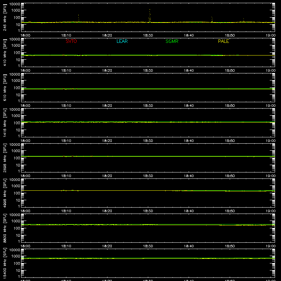Click the red SVTO station legend label
Screen dimensions: 281x281
71,41
